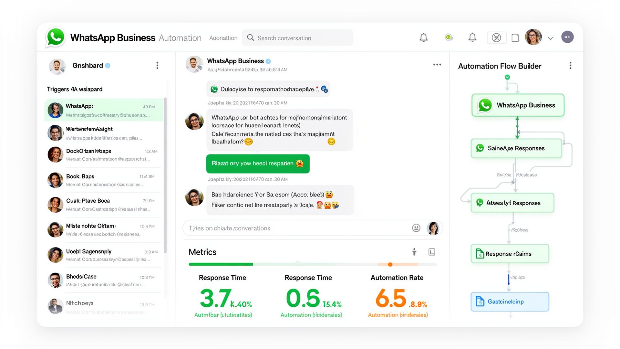This screenshot has width=620, height=349.
Task: Click document icon in Gastcinelcinp node
Action: click(480, 301)
